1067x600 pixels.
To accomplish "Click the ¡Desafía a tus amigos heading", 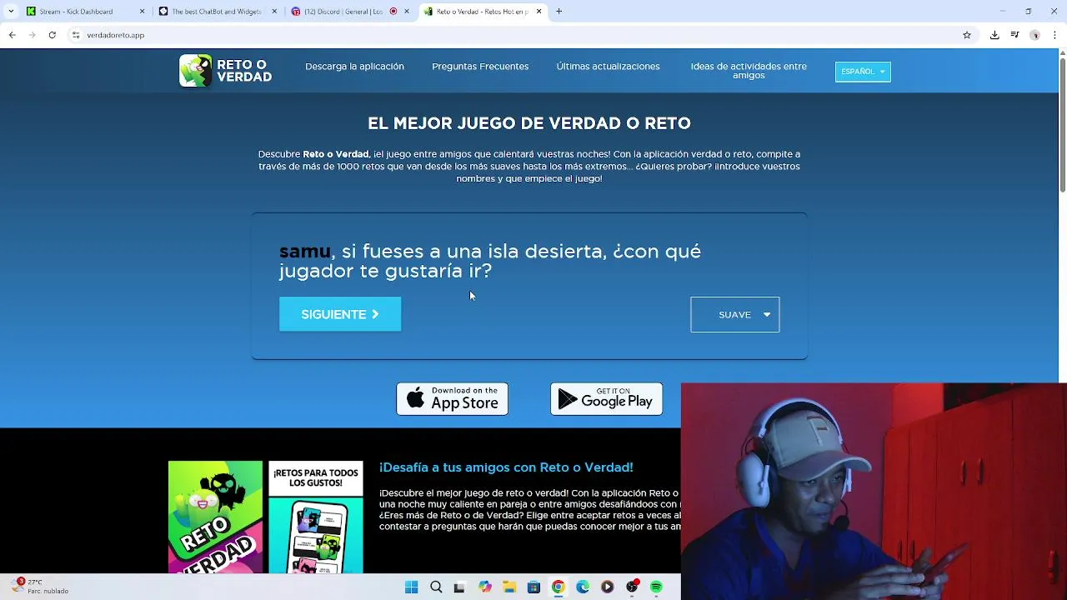I will click(x=506, y=467).
